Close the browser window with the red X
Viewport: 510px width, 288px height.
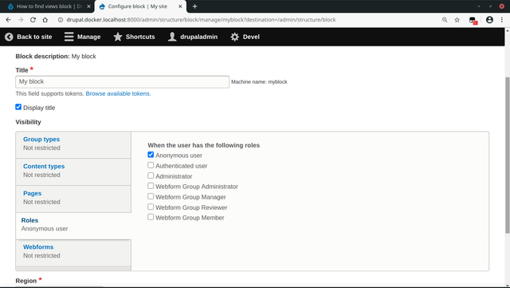tap(501, 6)
